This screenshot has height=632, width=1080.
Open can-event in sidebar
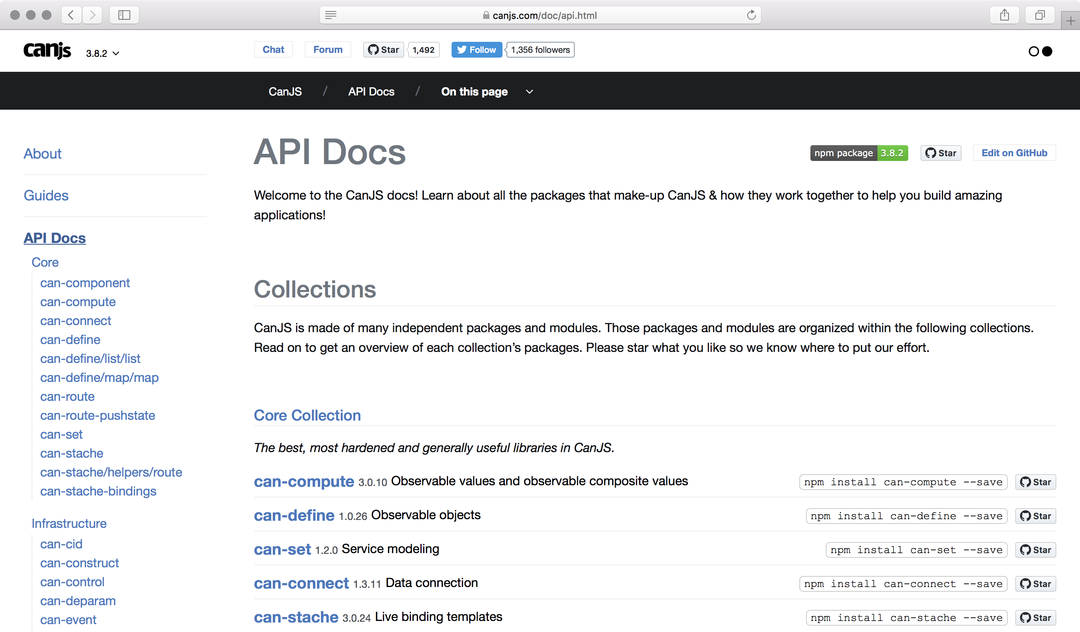pos(68,620)
